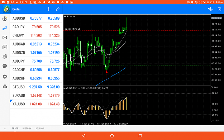Open the bottom sidebar icon below the Settings gear

click(x=5, y=86)
